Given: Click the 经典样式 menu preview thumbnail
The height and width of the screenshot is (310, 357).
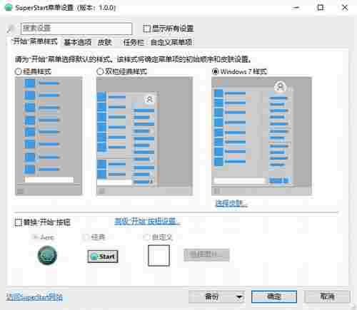Looking at the screenshot, I should (x=49, y=136).
